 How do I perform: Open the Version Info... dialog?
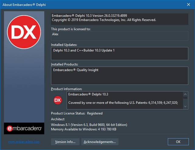(x=65, y=142)
